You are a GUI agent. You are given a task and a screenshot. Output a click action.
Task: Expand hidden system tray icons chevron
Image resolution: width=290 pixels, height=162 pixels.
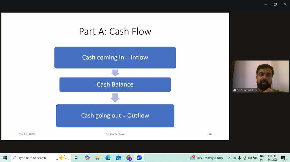(x=229, y=158)
